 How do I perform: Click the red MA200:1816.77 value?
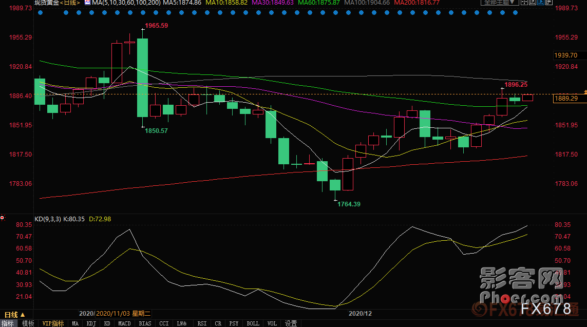416,3
